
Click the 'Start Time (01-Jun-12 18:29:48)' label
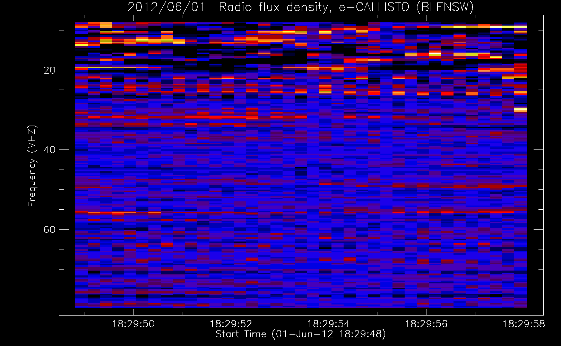click(301, 334)
